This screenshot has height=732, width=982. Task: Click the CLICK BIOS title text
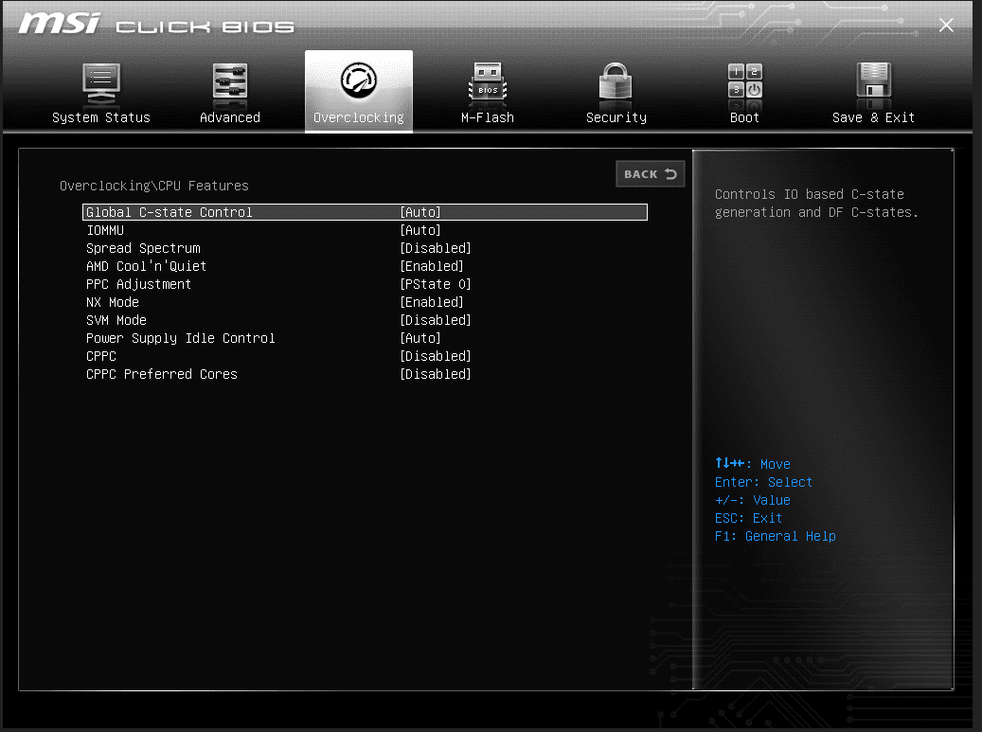pyautogui.click(x=205, y=27)
